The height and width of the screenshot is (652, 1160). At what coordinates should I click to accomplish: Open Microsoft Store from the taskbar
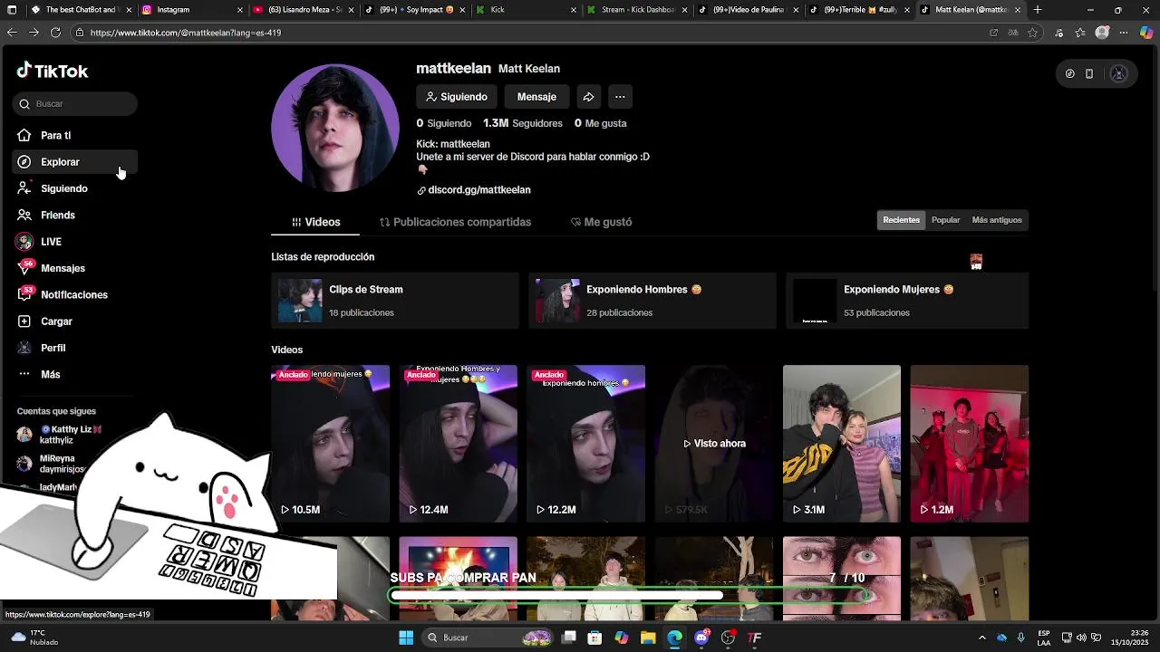point(594,638)
